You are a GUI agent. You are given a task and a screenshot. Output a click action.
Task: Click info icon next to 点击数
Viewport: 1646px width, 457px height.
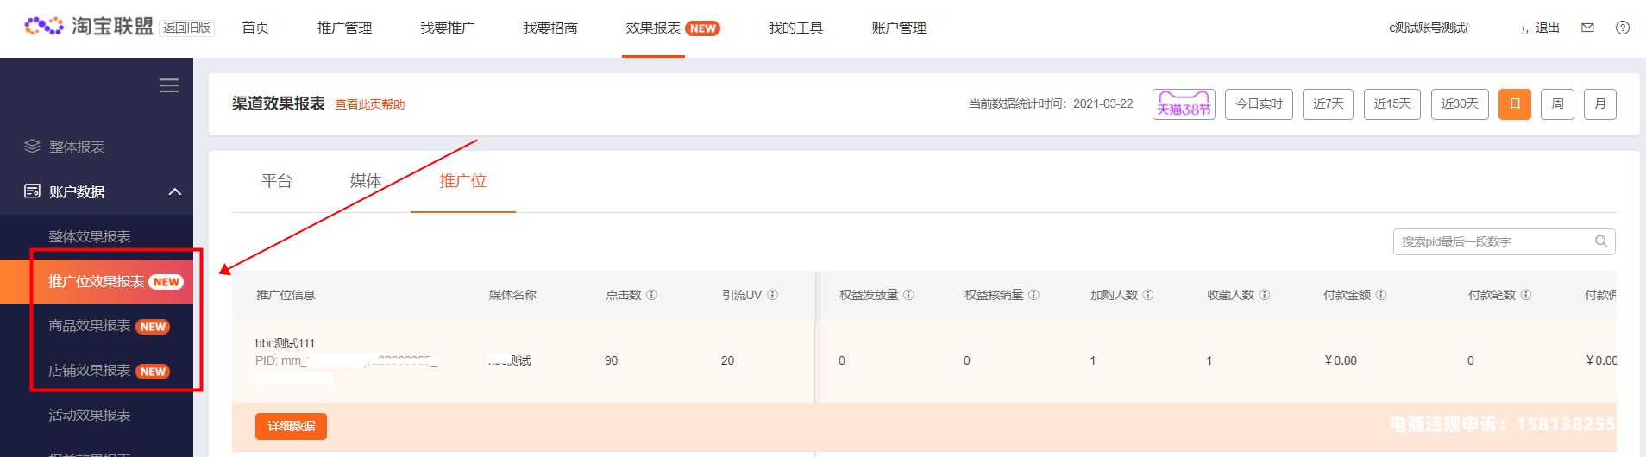tap(652, 295)
